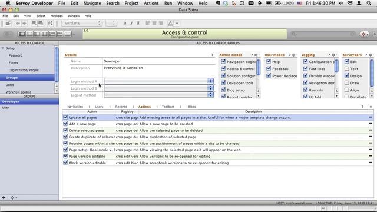Remove the Add a new page action row
Image resolution: width=377 pixels, height=212 pixels.
(x=371, y=124)
